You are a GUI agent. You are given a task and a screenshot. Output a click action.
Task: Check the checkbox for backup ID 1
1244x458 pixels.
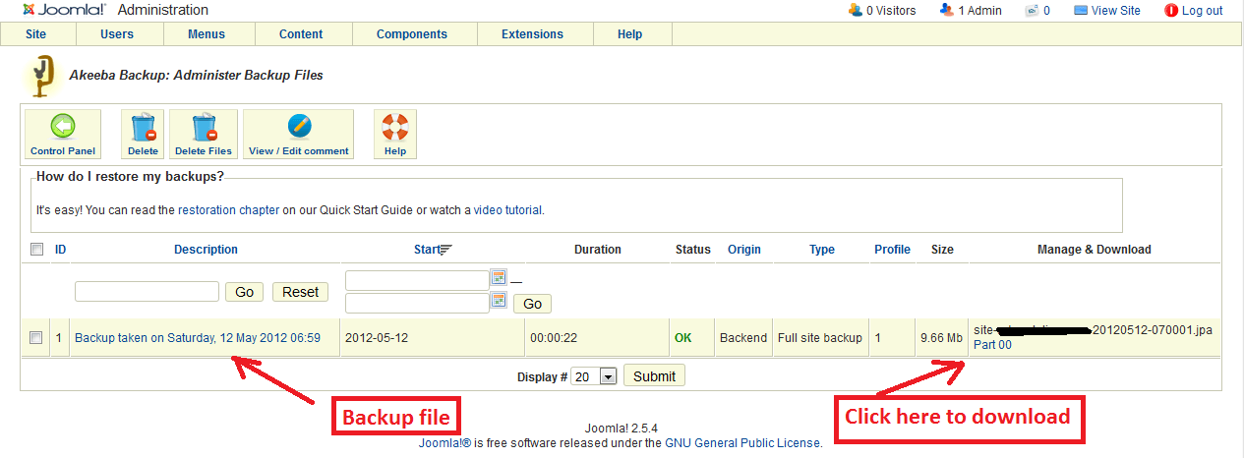pos(36,338)
